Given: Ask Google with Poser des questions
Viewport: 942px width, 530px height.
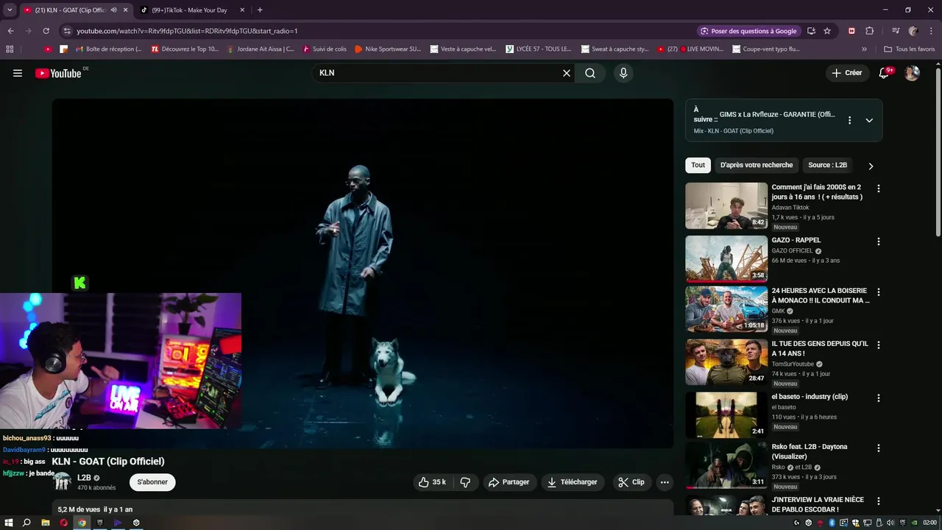Looking at the screenshot, I should click(748, 31).
